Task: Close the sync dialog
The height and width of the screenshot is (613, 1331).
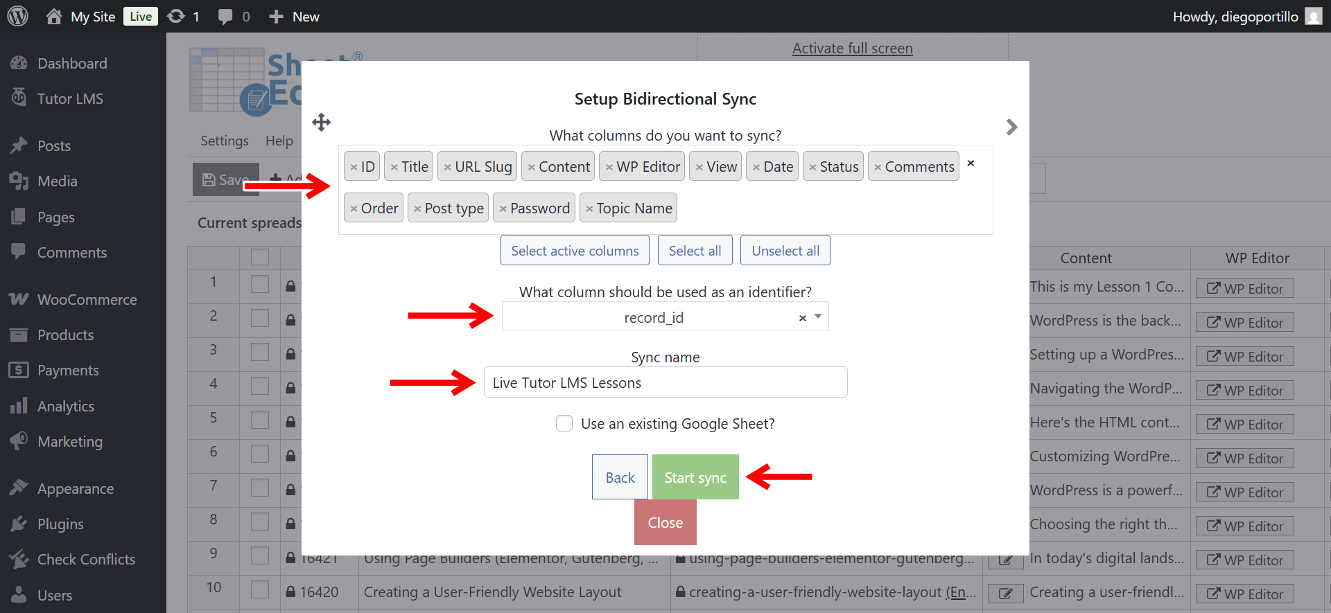Action: pos(665,522)
